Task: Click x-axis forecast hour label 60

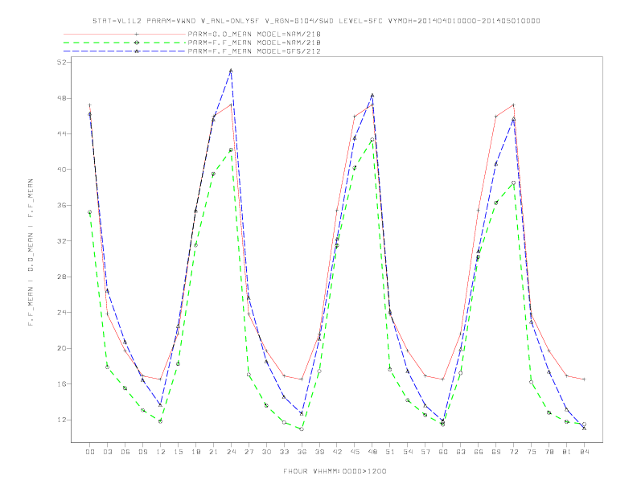Action: click(443, 452)
